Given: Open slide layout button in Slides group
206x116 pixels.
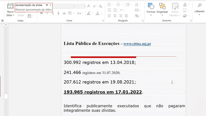Looking at the screenshot, I should (29, 16).
